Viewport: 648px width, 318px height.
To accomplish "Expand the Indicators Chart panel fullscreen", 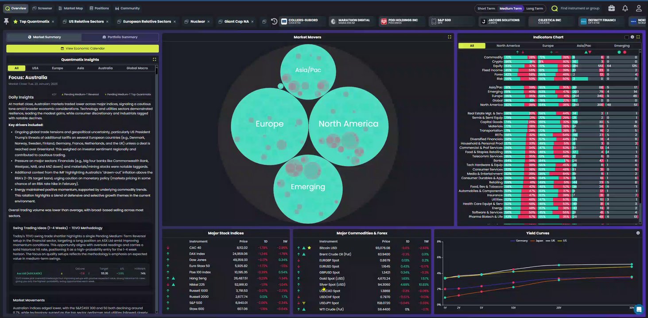I will click(638, 37).
